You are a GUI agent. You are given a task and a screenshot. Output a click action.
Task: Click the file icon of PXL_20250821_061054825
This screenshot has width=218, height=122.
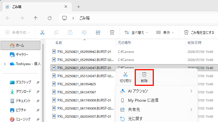tap(54, 84)
